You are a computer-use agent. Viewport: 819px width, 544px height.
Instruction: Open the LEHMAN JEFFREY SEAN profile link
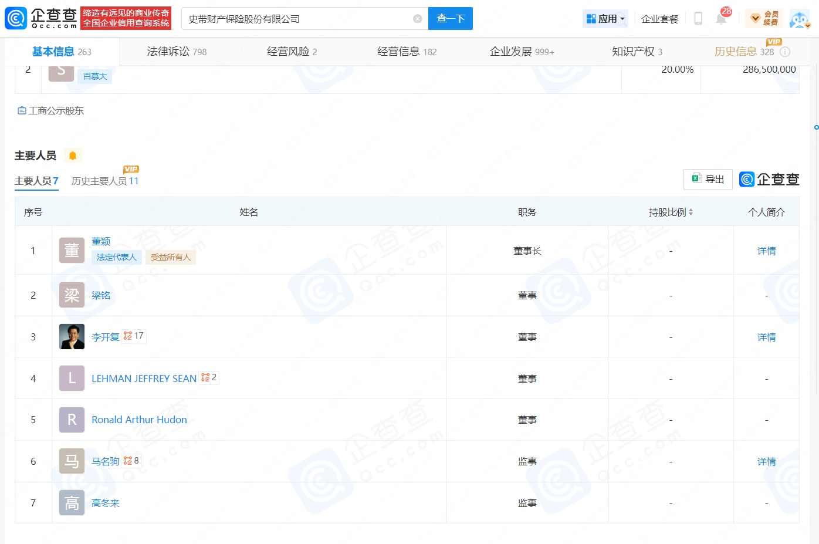click(x=144, y=379)
